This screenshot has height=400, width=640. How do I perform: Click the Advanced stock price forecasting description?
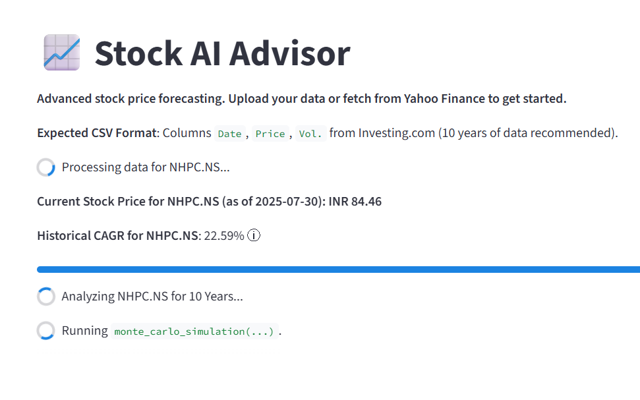pyautogui.click(x=301, y=99)
